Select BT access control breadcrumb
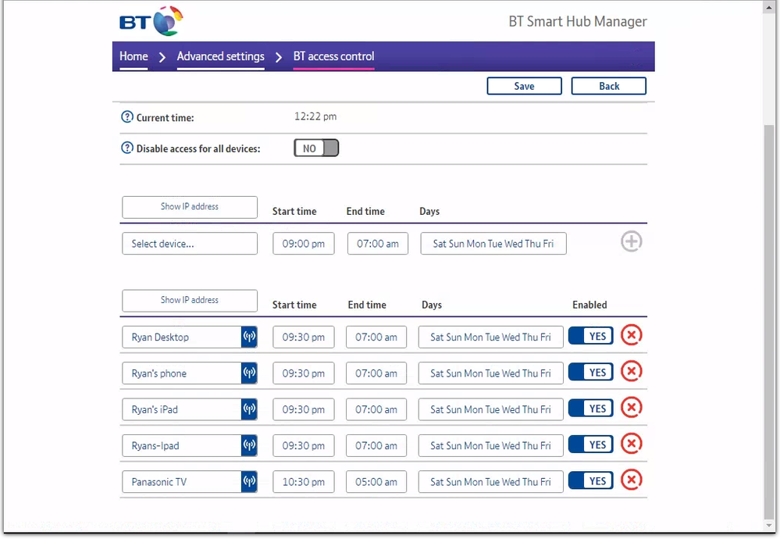The width and height of the screenshot is (780, 539). [334, 56]
